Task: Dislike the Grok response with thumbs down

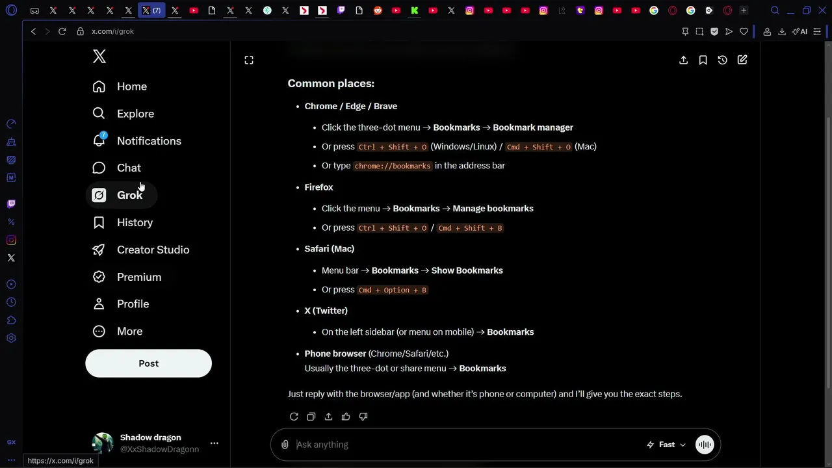Action: tap(363, 417)
